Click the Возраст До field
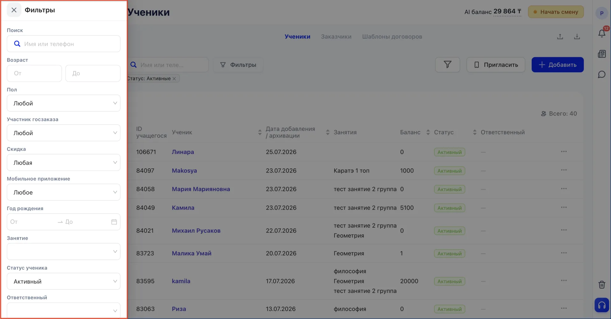 [x=93, y=74]
